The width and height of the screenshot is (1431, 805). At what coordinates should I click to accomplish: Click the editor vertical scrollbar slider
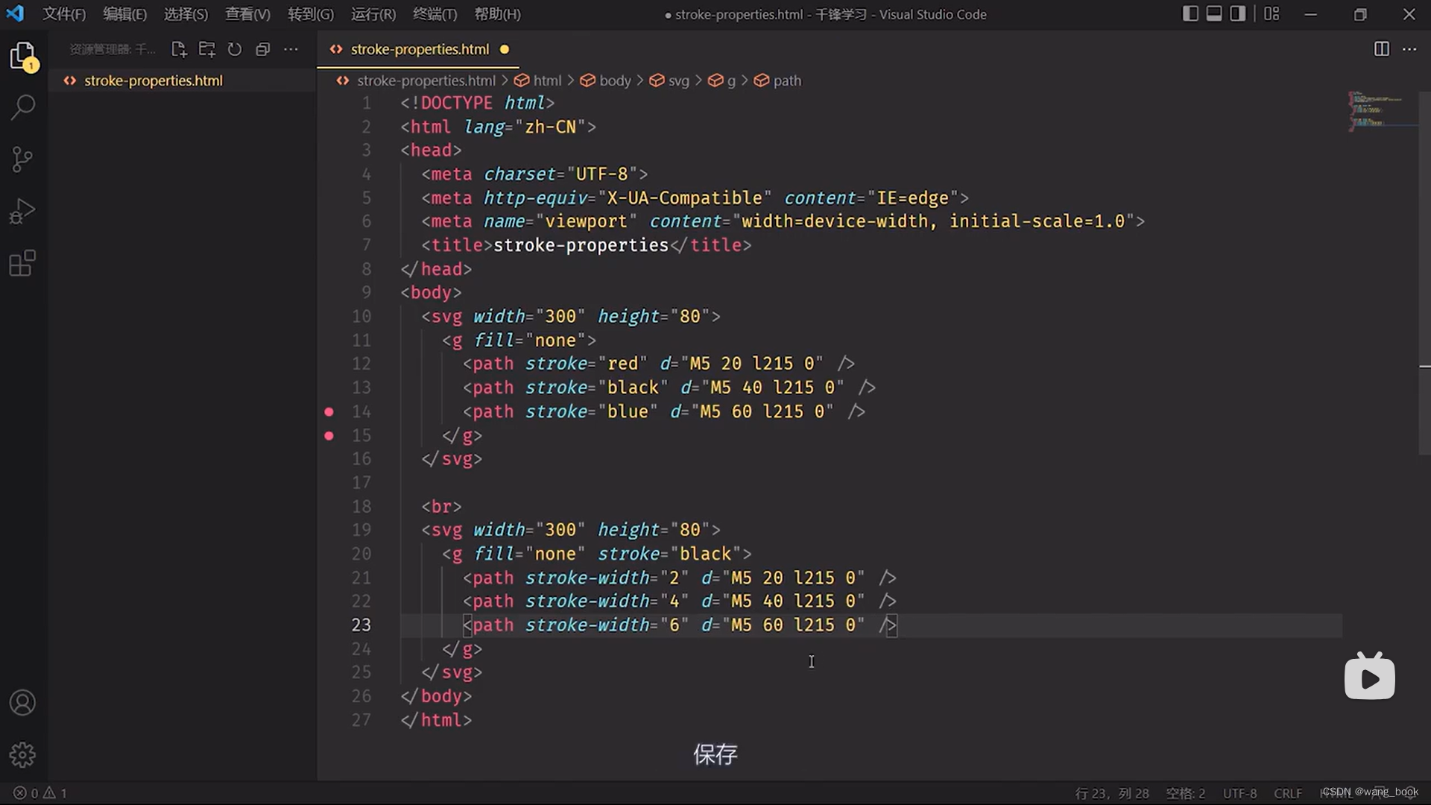1424,272
